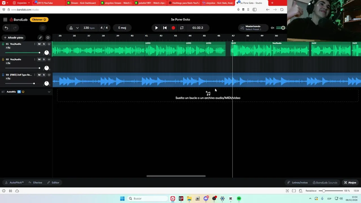The height and width of the screenshot is (203, 361).
Task: Solo track 01 Voz/Audio
Action: [x=44, y=44]
